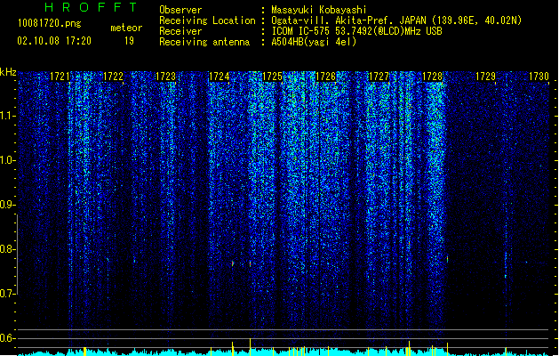Click the 1.0 frequency axis label
This screenshot has width=559, height=356.
tap(8, 160)
